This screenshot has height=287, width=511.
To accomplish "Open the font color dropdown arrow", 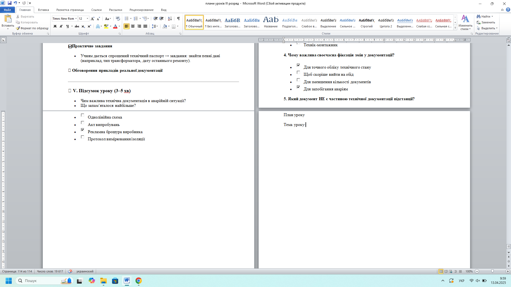I will 119,26.
